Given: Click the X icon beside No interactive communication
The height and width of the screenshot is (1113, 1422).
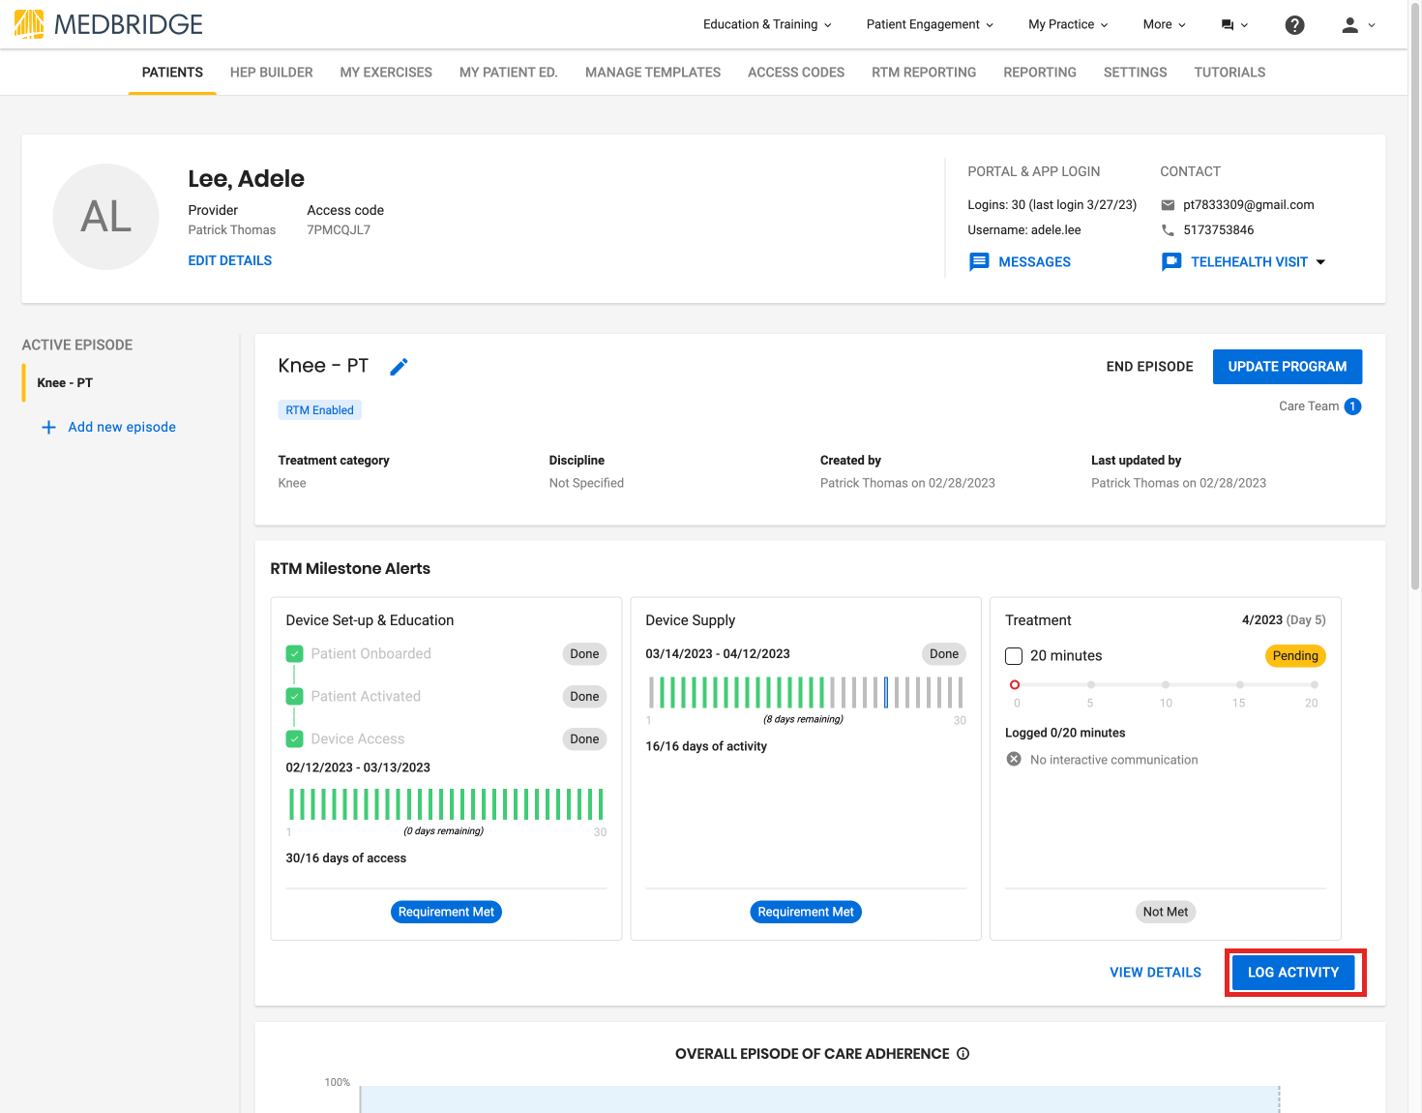Looking at the screenshot, I should click(x=1014, y=760).
